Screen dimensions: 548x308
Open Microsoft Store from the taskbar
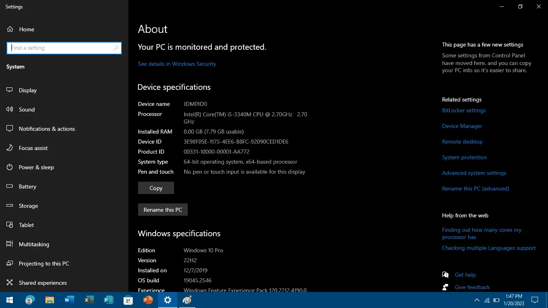click(128, 300)
